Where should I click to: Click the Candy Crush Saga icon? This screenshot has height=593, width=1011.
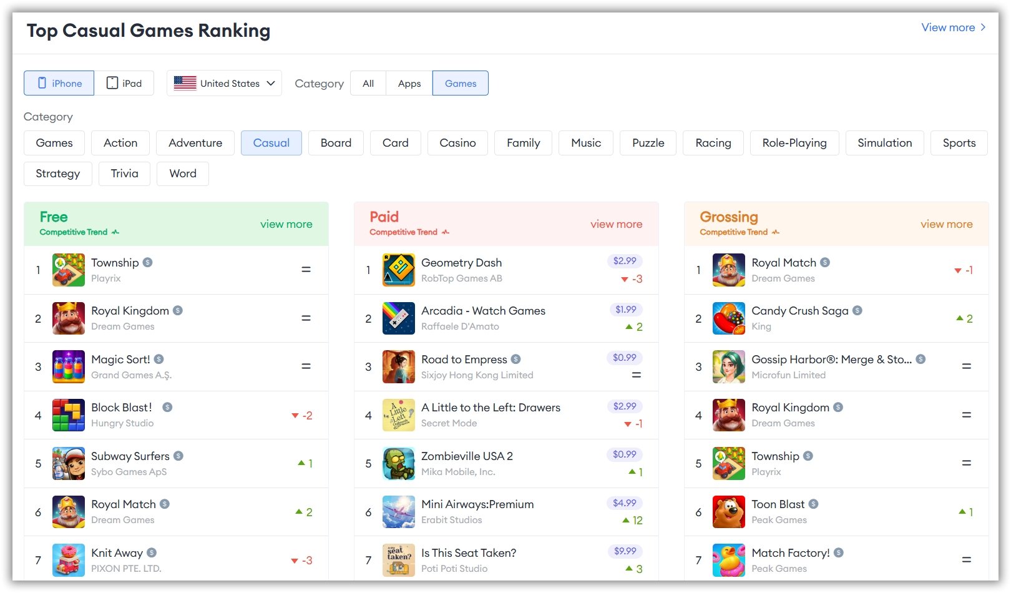click(729, 318)
